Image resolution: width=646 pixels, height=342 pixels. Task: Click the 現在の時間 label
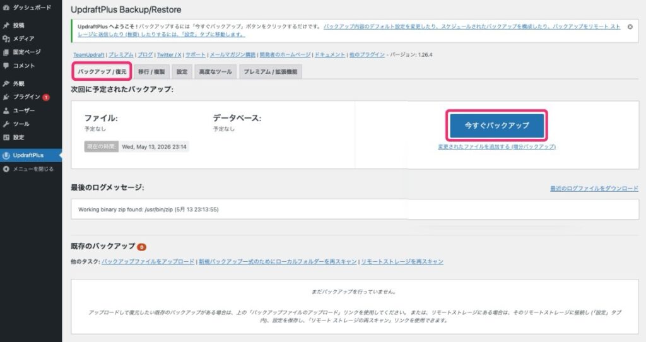click(102, 146)
